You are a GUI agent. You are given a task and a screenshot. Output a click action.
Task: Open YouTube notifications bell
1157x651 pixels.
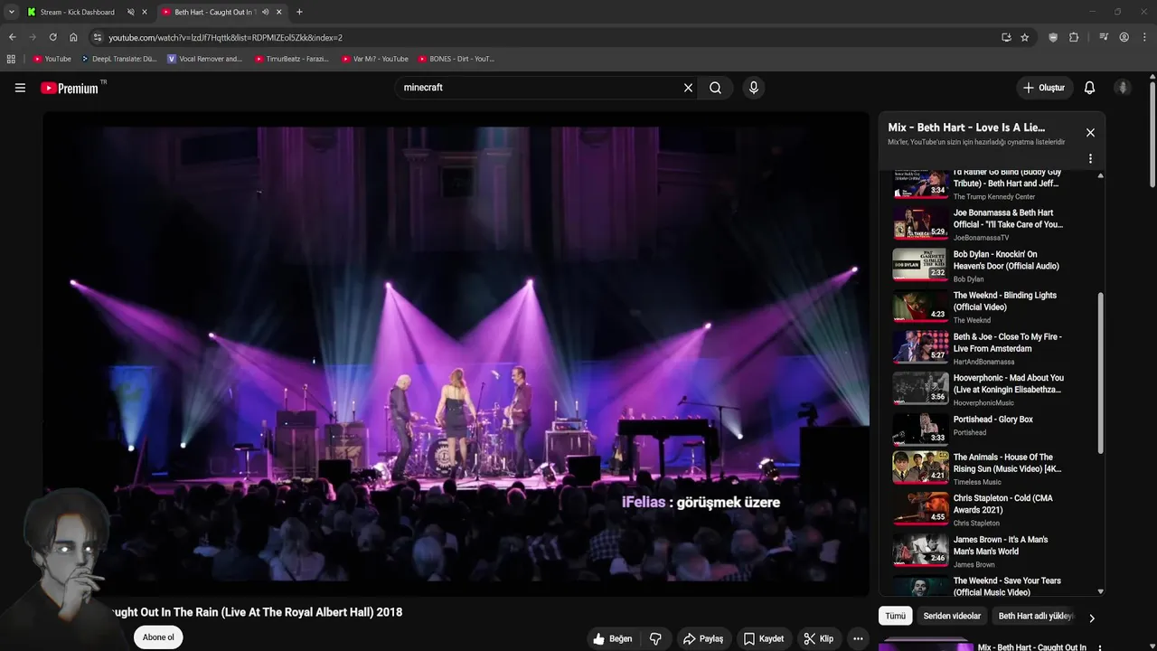pos(1089,88)
